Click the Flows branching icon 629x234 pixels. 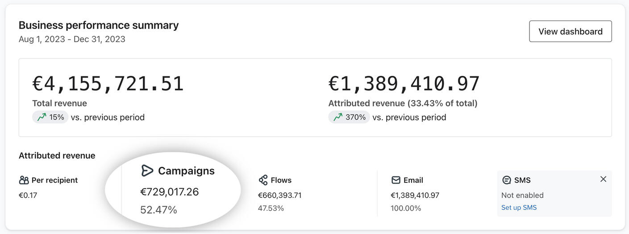point(263,180)
